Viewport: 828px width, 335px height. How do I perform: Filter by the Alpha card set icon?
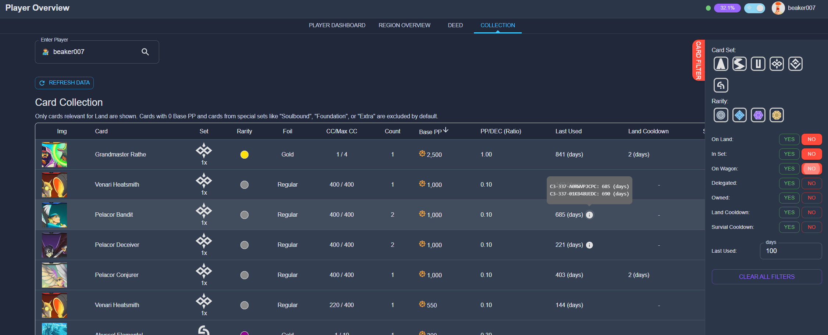pos(721,64)
